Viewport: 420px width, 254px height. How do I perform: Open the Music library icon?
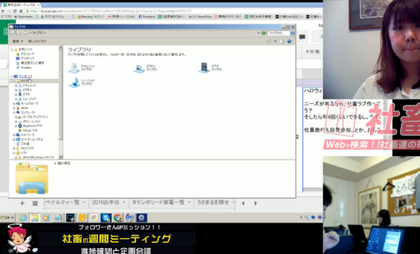click(x=77, y=83)
